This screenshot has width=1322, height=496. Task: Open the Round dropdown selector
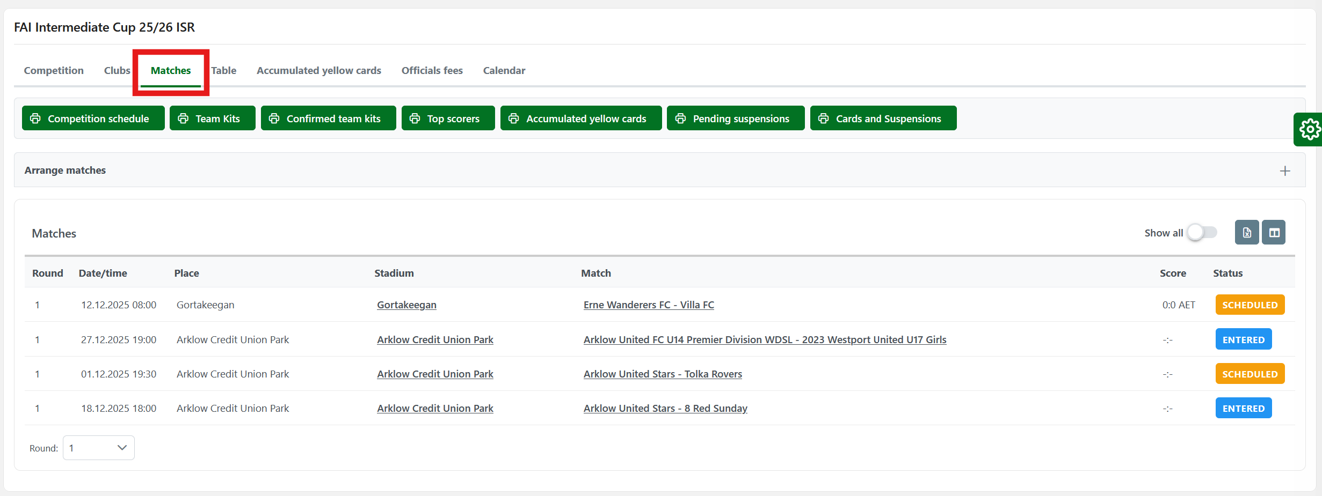pos(99,448)
